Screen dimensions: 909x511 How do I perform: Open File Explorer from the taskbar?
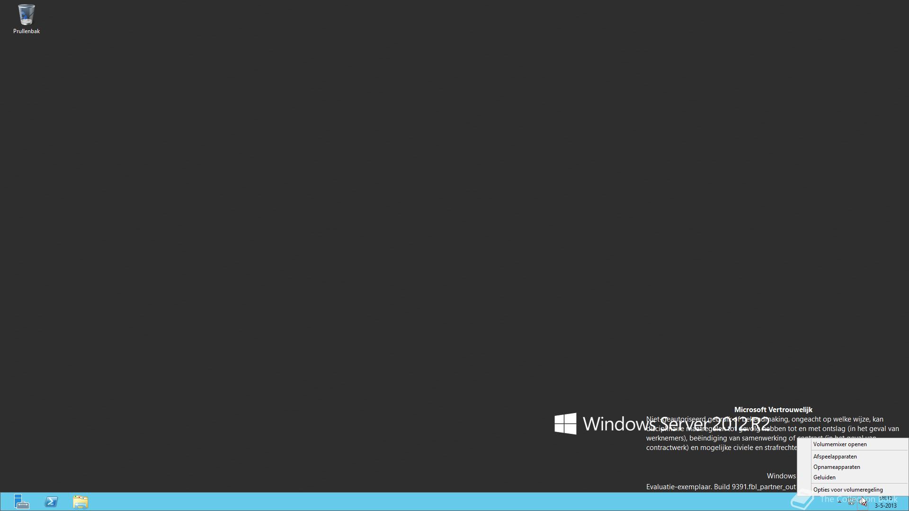(x=80, y=502)
